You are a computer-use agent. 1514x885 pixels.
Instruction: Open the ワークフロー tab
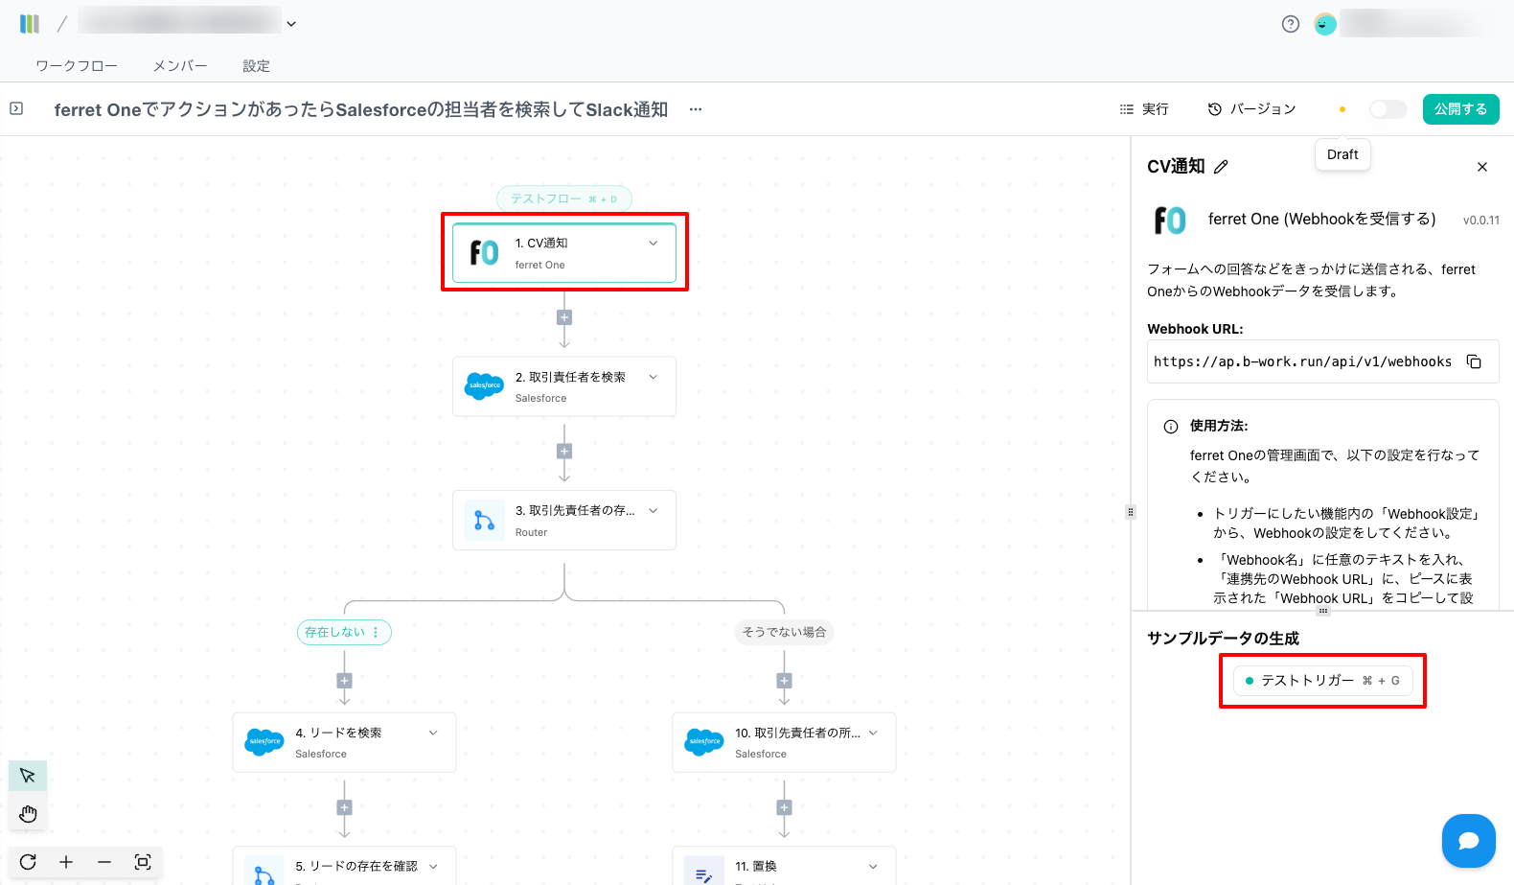tap(77, 65)
